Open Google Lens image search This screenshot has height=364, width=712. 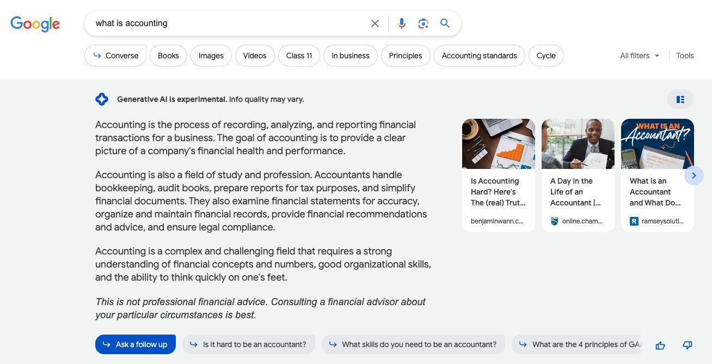[423, 23]
